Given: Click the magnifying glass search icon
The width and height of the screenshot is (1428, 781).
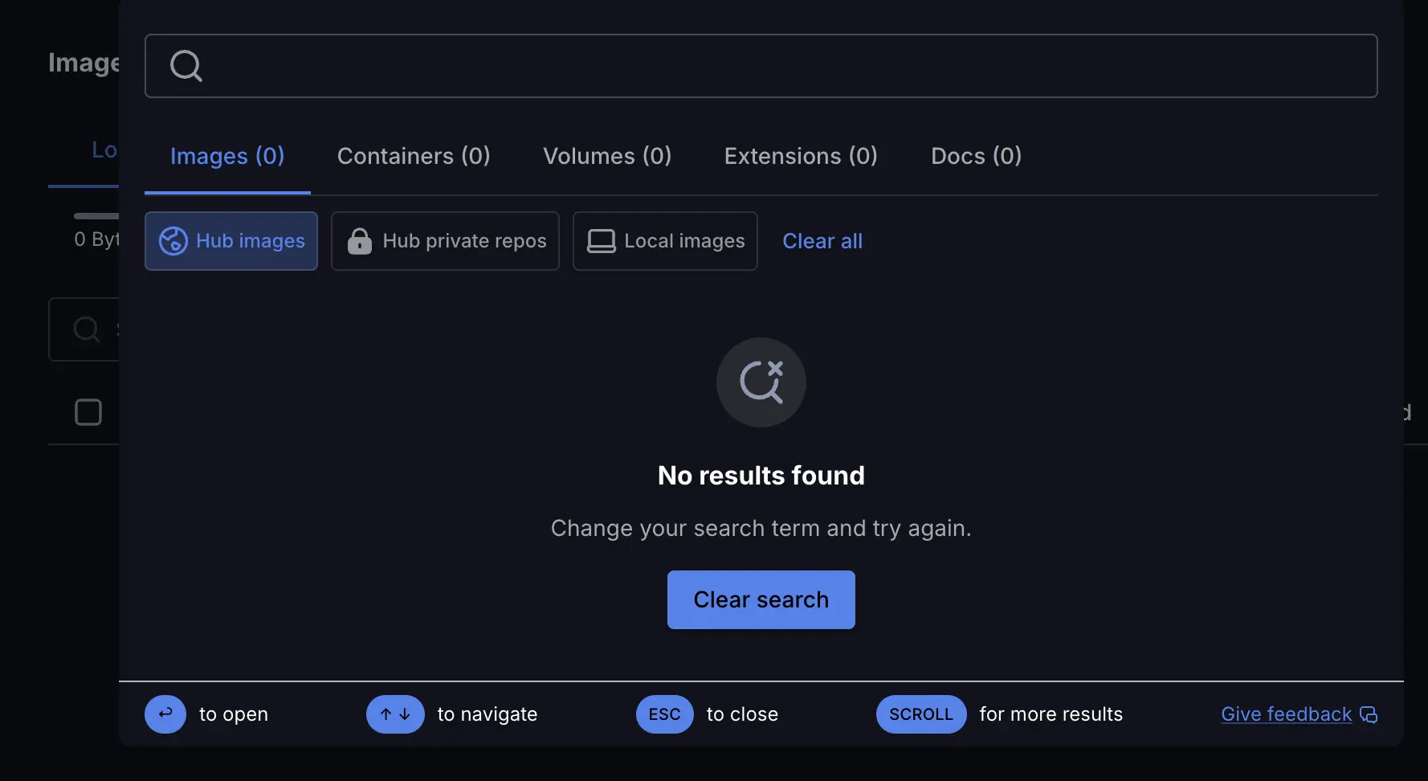Looking at the screenshot, I should (x=186, y=66).
